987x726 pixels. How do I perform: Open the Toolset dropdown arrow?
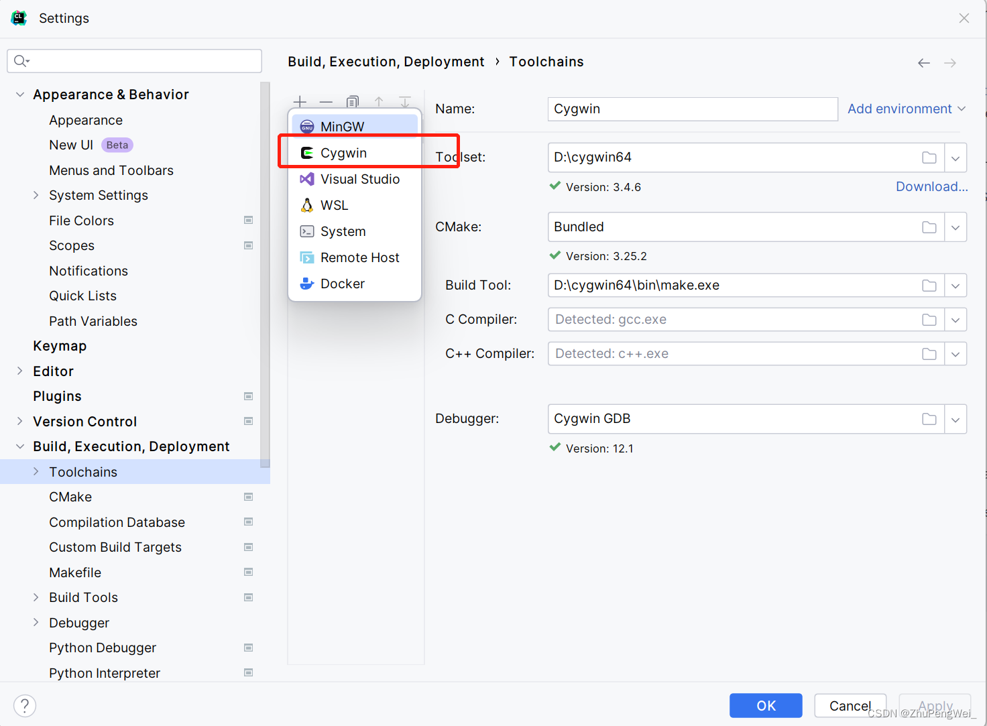point(955,158)
